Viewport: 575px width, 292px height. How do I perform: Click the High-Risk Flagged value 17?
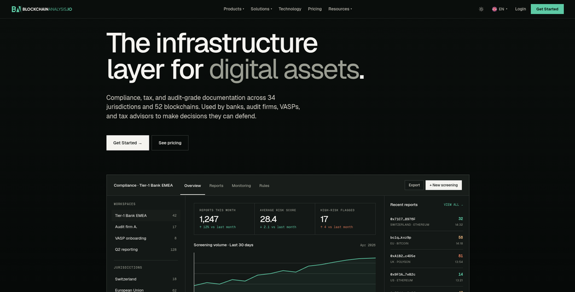(x=324, y=219)
